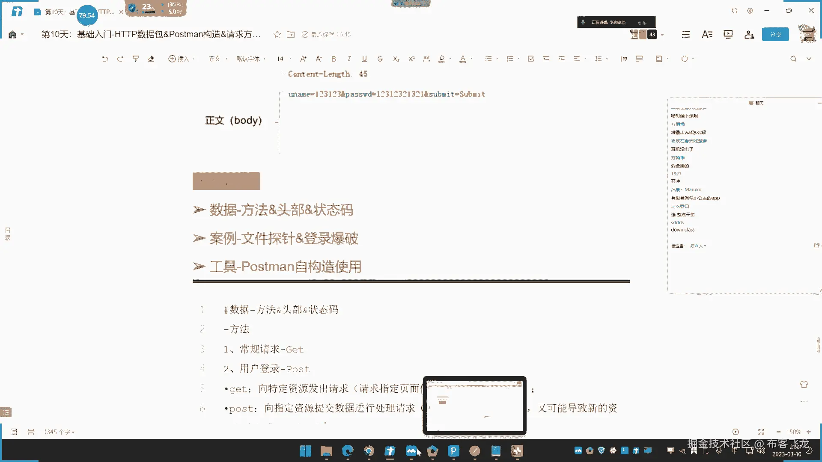Star this document as favorite

point(277,35)
